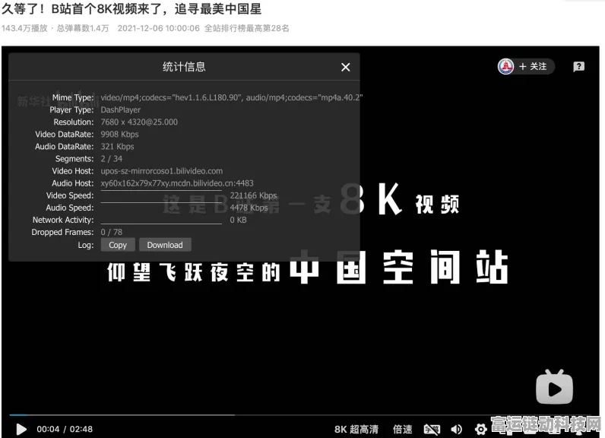The height and width of the screenshot is (438, 605).
Task: Mute the volume speaker icon
Action: 456,429
